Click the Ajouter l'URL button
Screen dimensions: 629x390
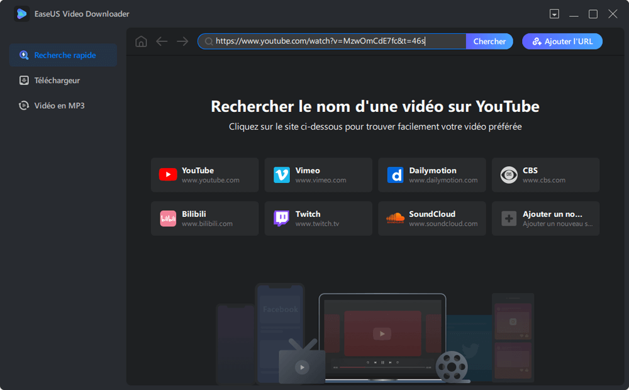(562, 41)
